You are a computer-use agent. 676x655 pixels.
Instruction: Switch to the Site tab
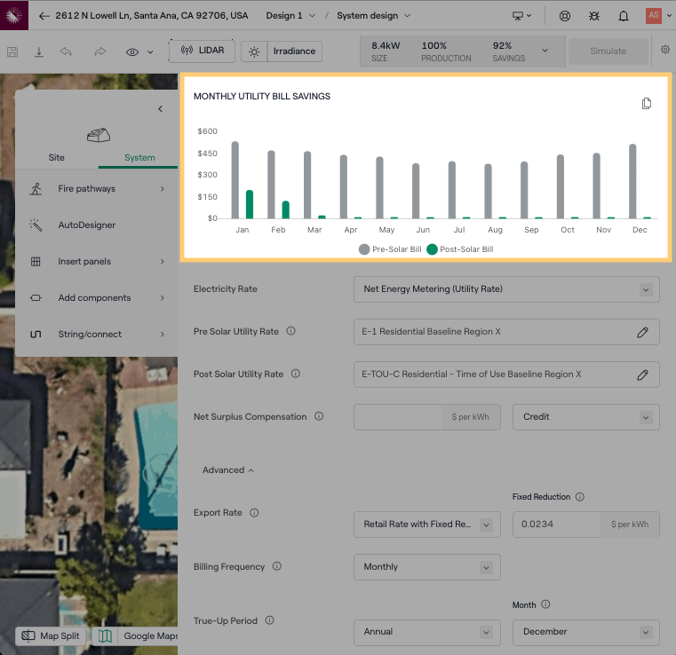pyautogui.click(x=56, y=157)
